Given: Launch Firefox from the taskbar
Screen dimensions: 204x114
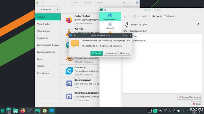Looking at the screenshot, I should pyautogui.click(x=23, y=111).
